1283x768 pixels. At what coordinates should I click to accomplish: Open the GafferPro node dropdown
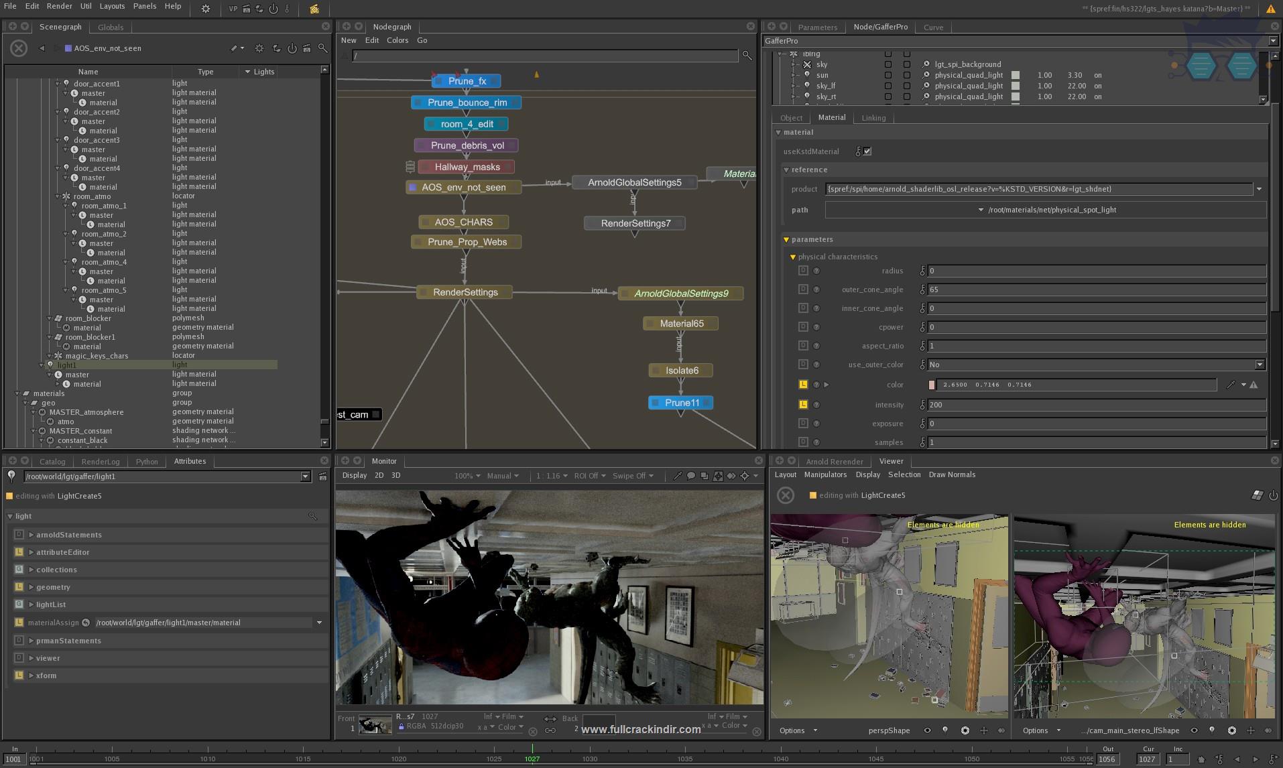1021,41
